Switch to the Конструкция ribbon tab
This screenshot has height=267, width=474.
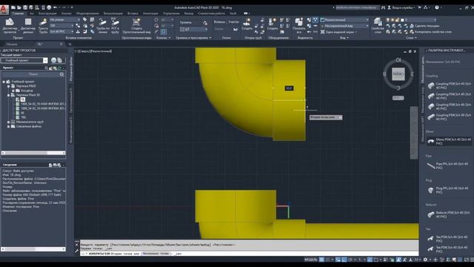click(x=47, y=13)
